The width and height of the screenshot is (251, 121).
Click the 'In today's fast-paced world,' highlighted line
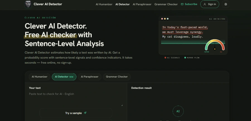pos(185,27)
